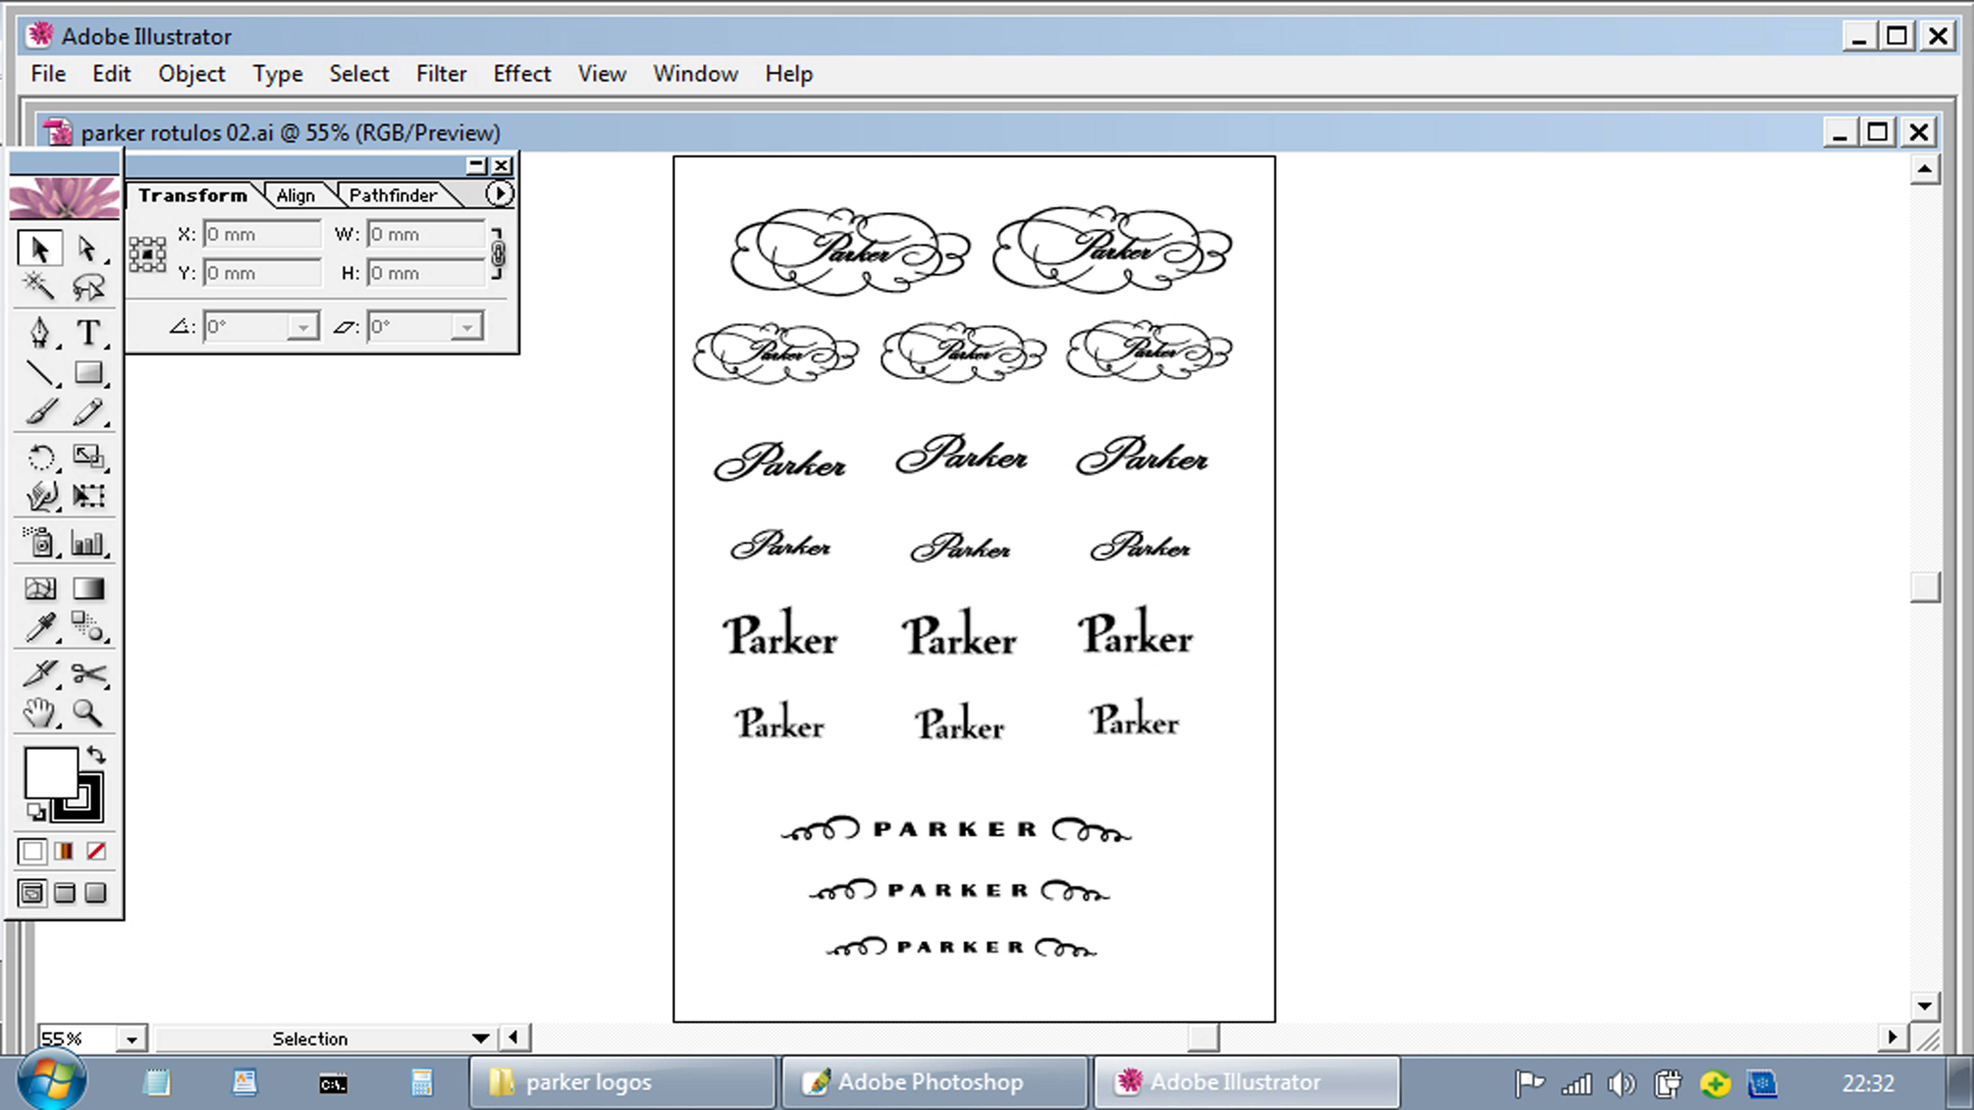Image resolution: width=1974 pixels, height=1110 pixels.
Task: Toggle constrain width and height proportions link
Action: pos(498,253)
